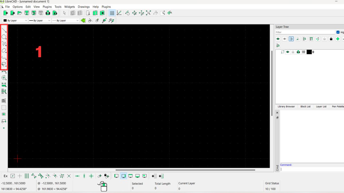Zoom out using the inward arrows icon
The height and width of the screenshot is (193, 344).
click(x=141, y=13)
